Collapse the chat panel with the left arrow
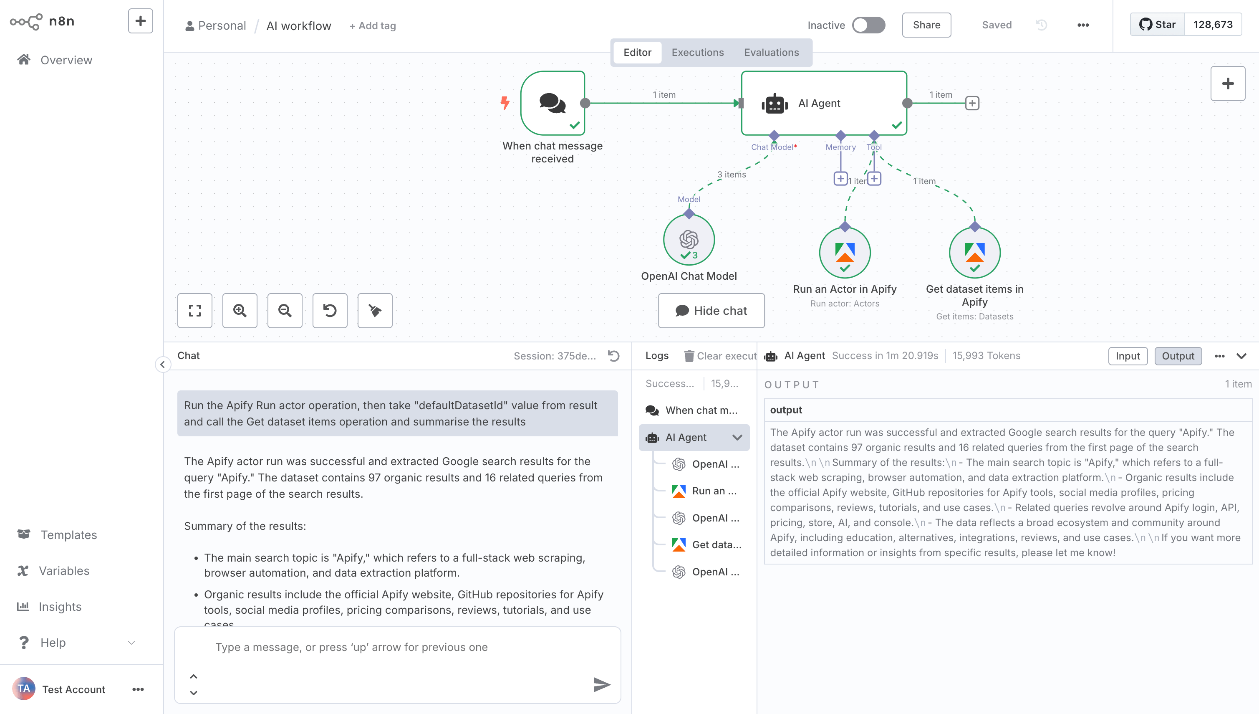Viewport: 1259px width, 714px height. click(162, 364)
